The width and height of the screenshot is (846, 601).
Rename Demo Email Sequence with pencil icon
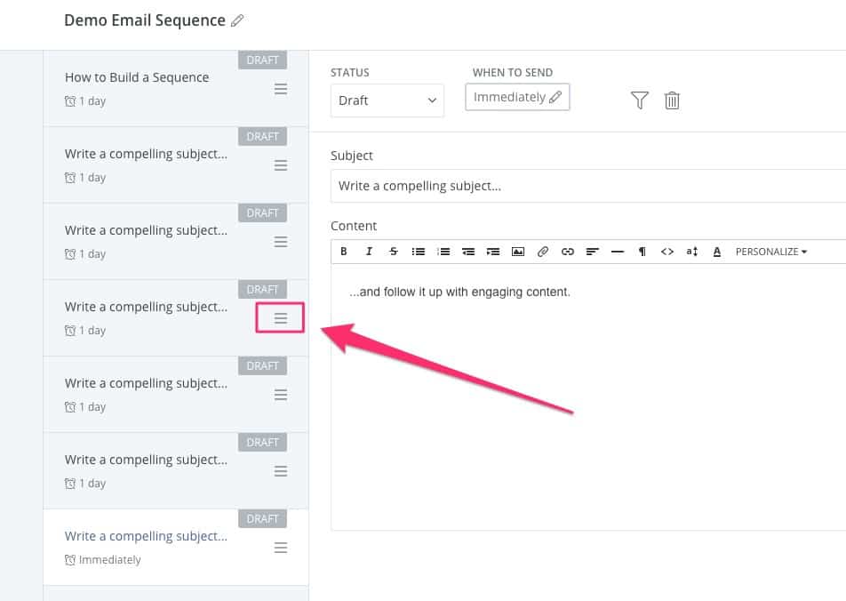pos(237,20)
